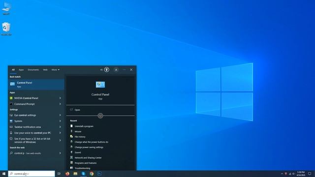Viewport: 315px width, 177px height.
Task: Expand Eye control settings result arrow
Action: (60, 115)
